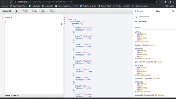Click the browser back arrow
This screenshot has width=176, height=99.
click(x=2, y=2)
